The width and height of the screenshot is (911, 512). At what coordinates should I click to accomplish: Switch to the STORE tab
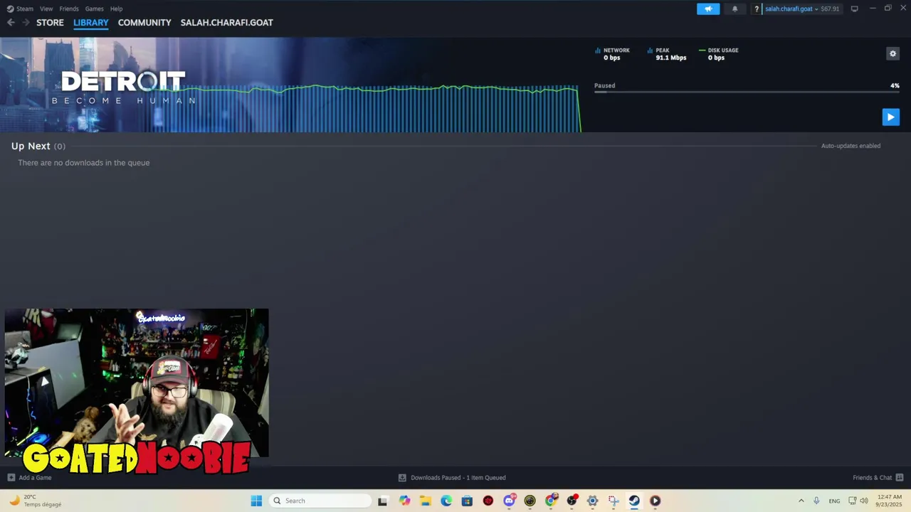(50, 23)
